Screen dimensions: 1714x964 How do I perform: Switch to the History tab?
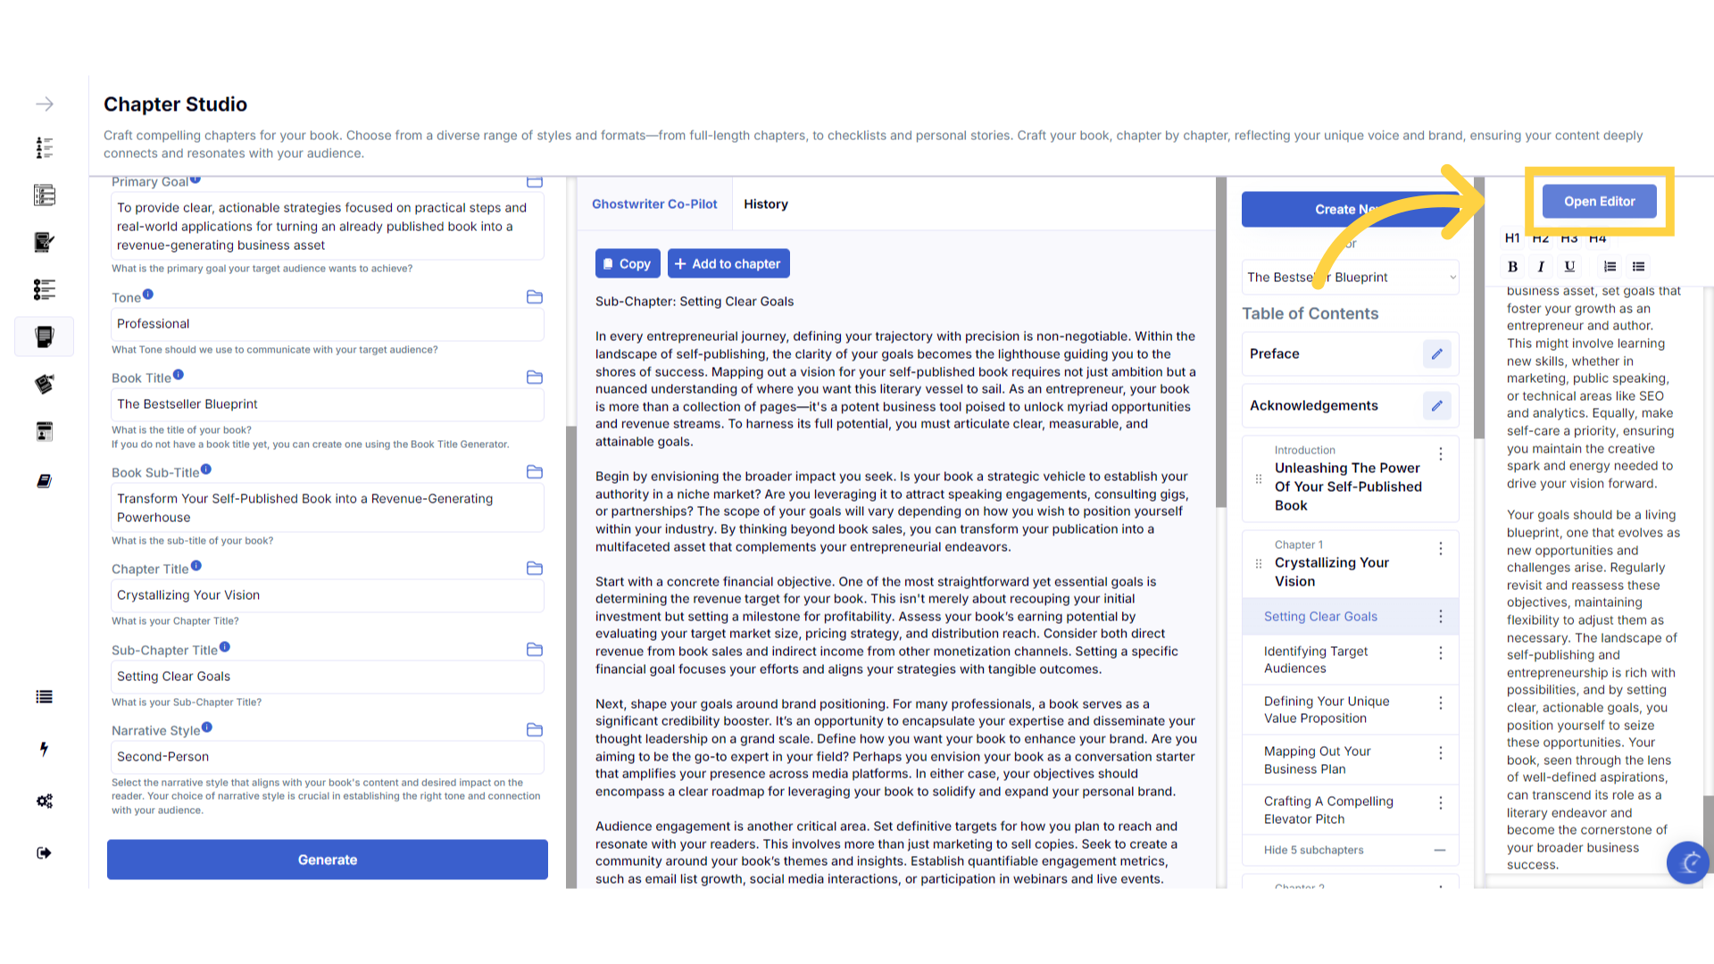(765, 204)
